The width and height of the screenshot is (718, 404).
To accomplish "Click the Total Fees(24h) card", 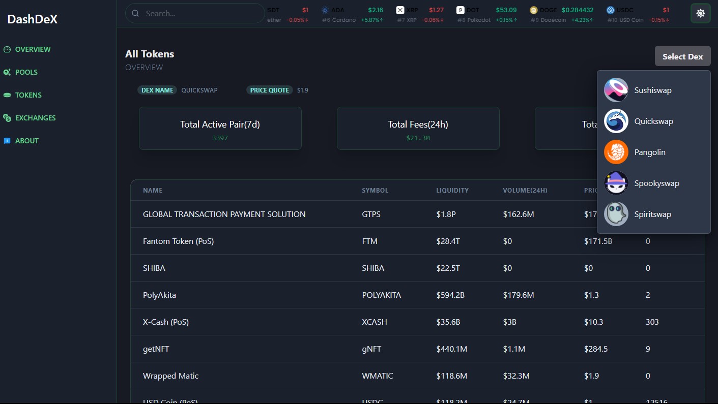I will pos(418,128).
